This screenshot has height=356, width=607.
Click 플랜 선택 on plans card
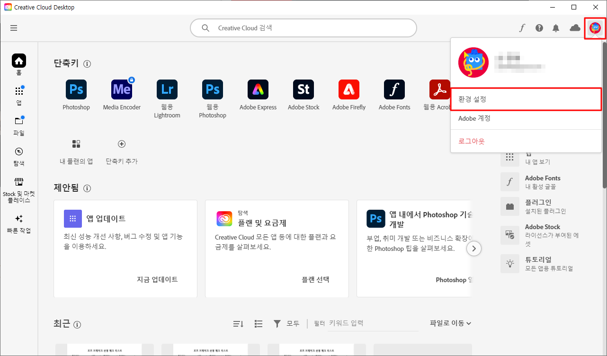pos(315,279)
